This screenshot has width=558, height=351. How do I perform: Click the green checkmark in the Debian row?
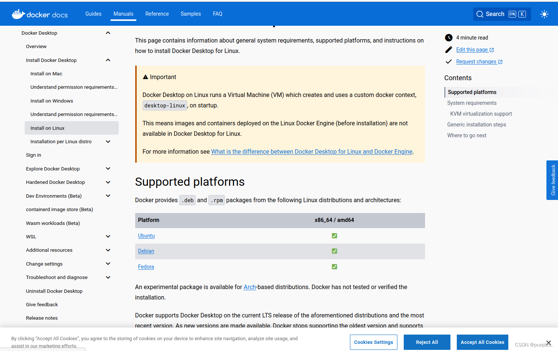(334, 251)
